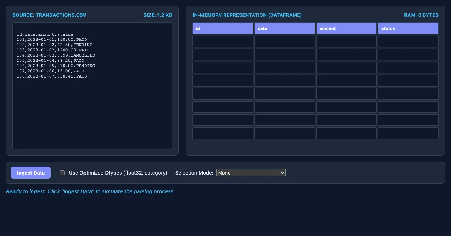
Task: Click the 'SIZE: 1.2 KB' label
Action: [x=158, y=15]
